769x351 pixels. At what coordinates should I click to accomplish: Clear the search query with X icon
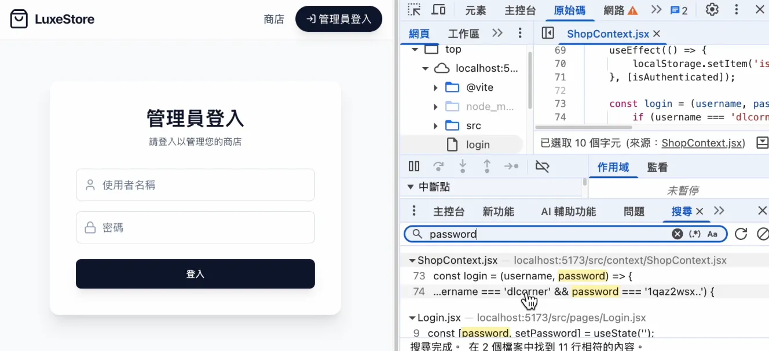click(677, 234)
